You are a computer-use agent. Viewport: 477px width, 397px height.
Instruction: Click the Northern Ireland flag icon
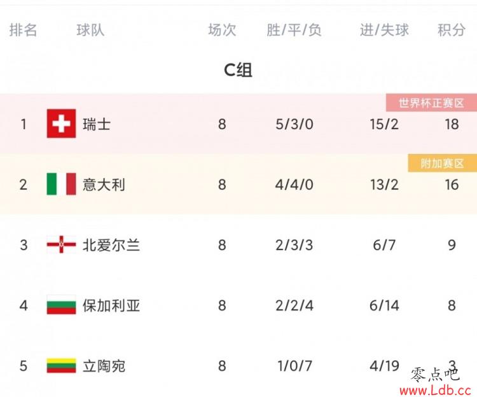tap(61, 244)
